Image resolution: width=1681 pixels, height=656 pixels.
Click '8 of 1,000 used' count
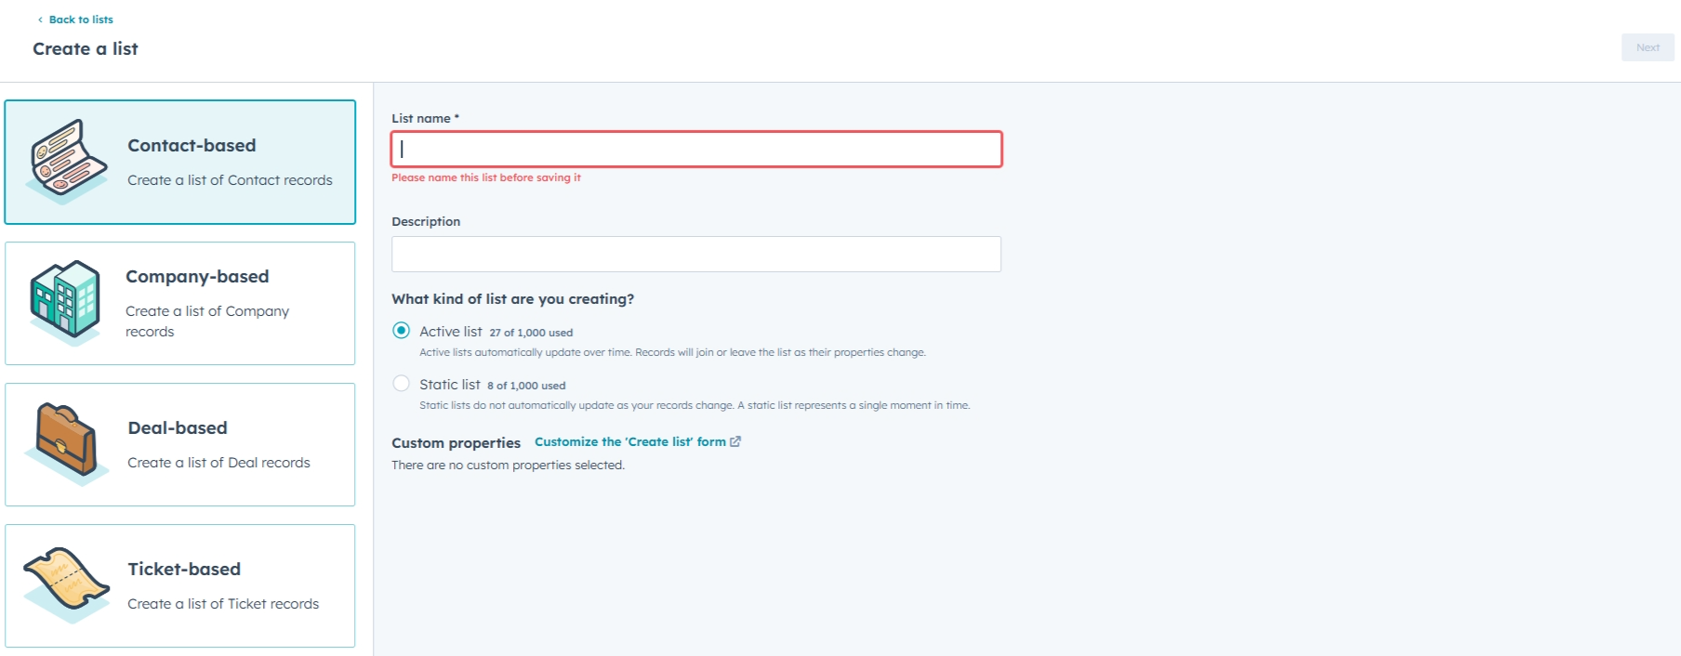(526, 386)
